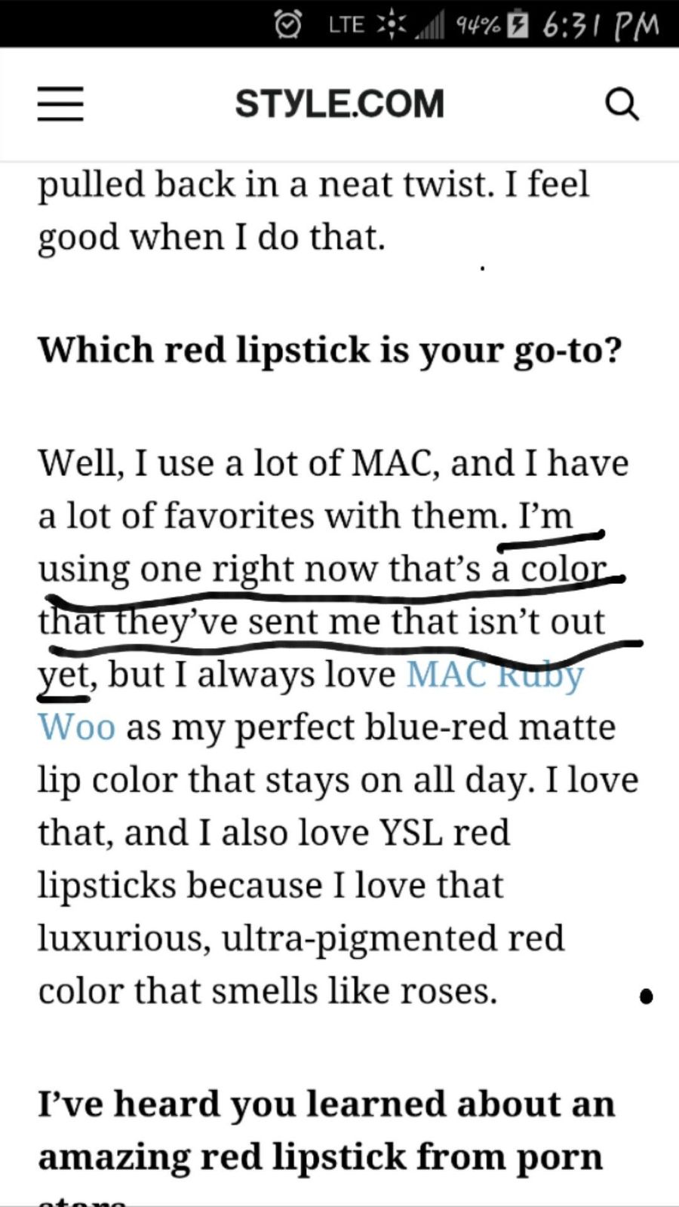Tap the 6:31 PM clock
The width and height of the screenshot is (679, 1207).
(x=601, y=26)
